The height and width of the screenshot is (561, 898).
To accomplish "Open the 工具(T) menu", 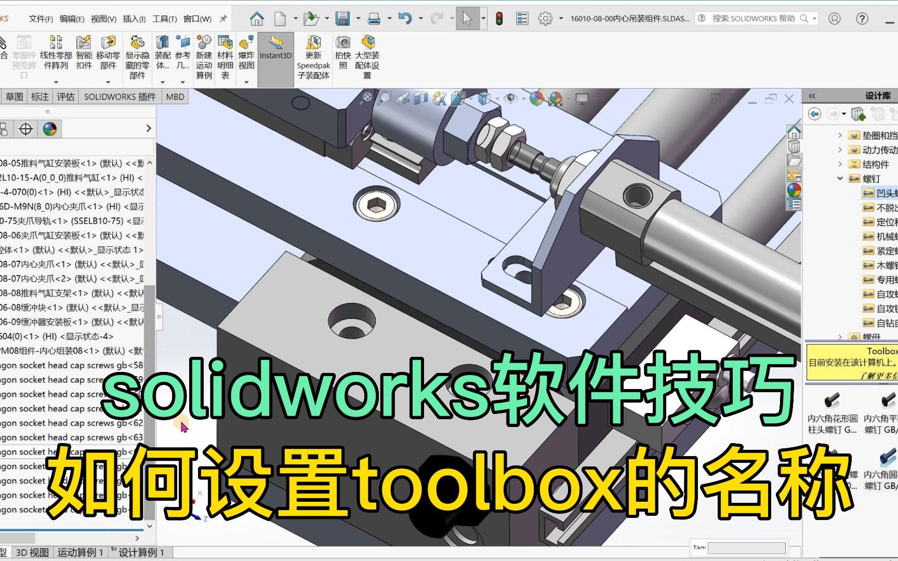I will [165, 19].
